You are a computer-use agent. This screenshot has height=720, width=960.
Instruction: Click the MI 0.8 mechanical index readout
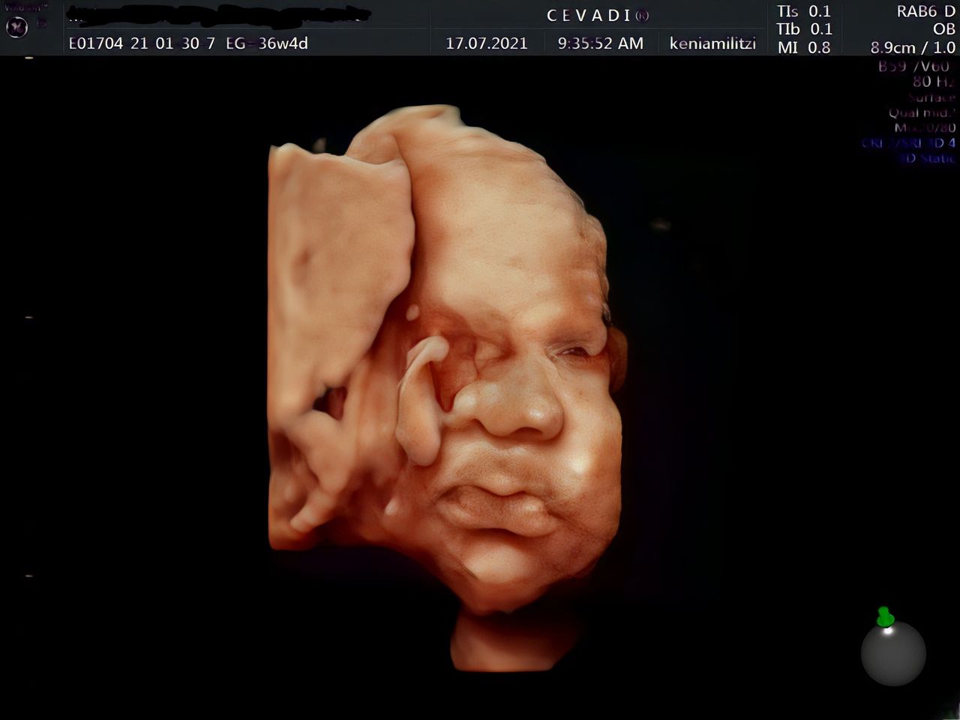(x=804, y=47)
